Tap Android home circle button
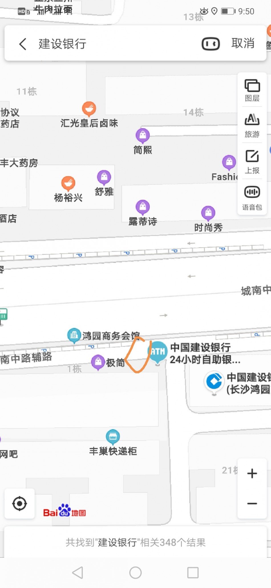271x588 pixels. [135, 573]
